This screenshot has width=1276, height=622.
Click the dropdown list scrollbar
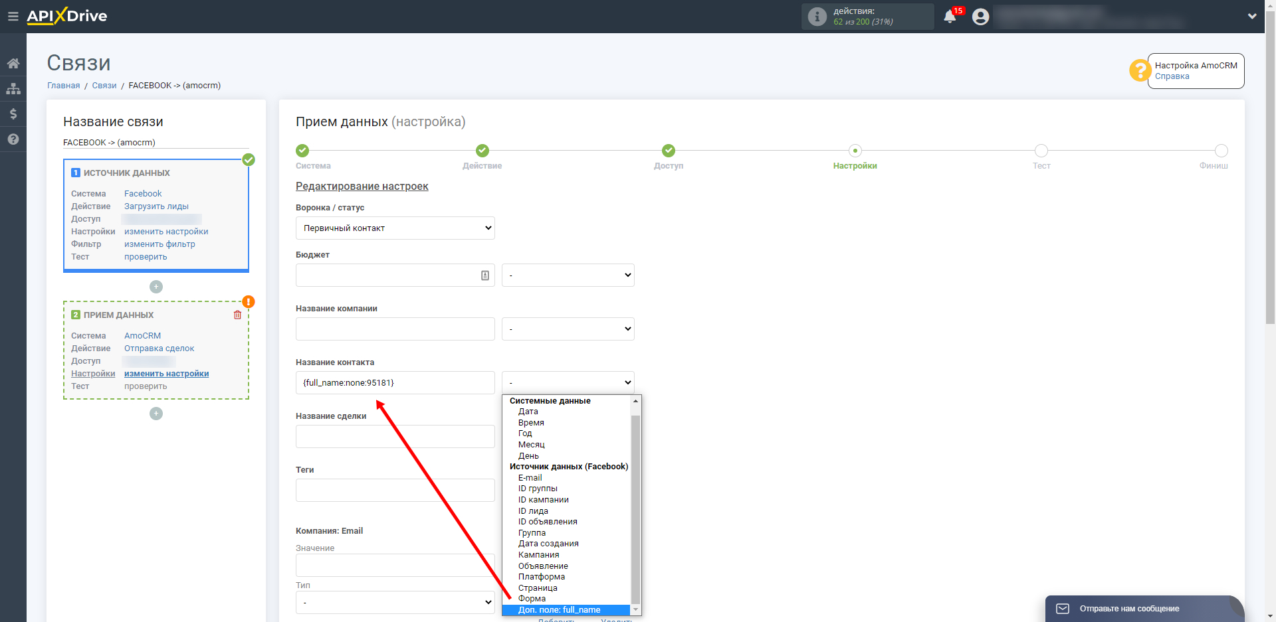pyautogui.click(x=635, y=509)
